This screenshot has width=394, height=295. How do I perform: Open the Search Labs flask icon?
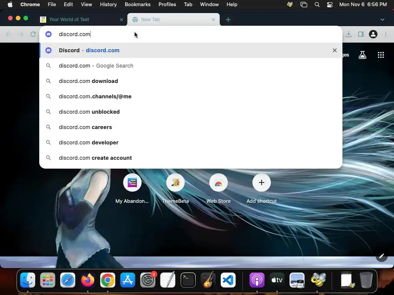[x=362, y=55]
